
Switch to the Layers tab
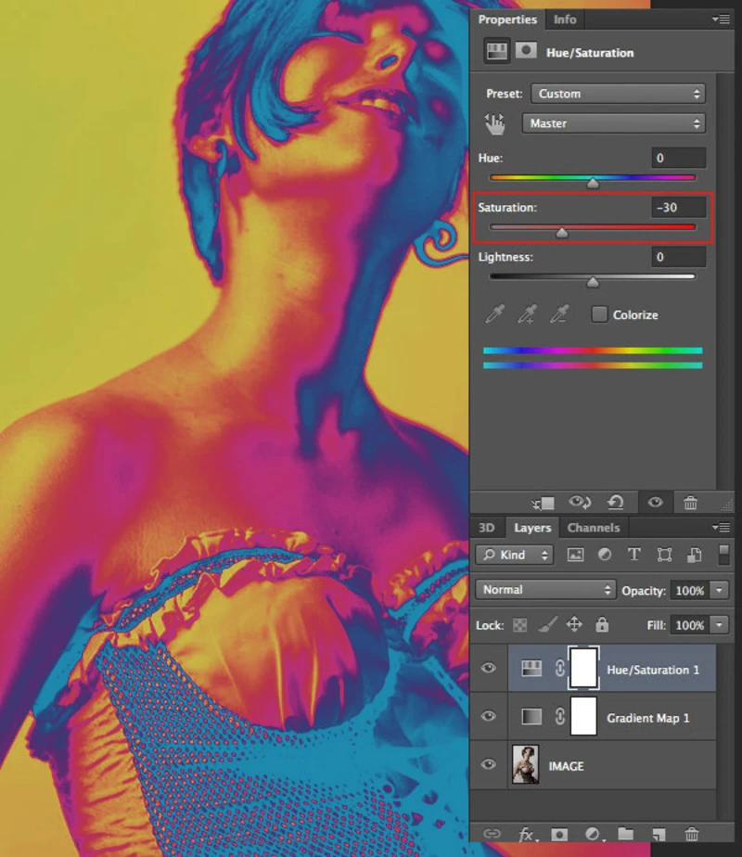point(532,528)
